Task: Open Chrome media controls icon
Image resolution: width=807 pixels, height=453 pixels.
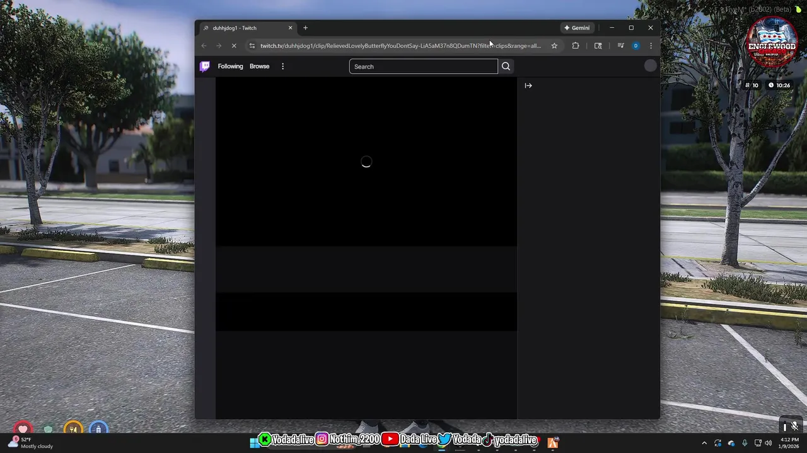Action: coord(620,45)
